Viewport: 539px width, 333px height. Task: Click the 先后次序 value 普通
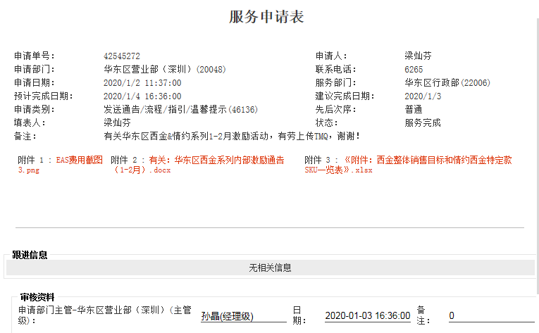tap(414, 110)
